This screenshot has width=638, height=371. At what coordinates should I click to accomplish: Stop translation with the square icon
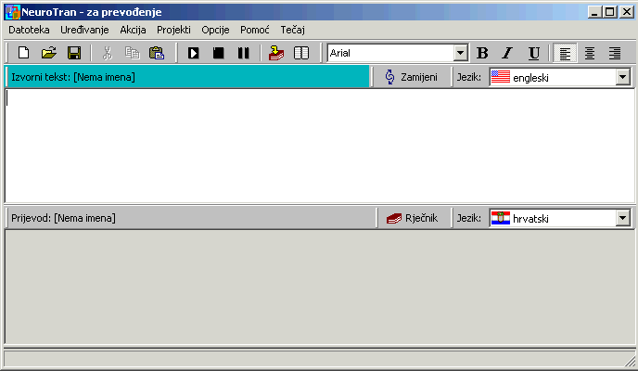coord(219,53)
